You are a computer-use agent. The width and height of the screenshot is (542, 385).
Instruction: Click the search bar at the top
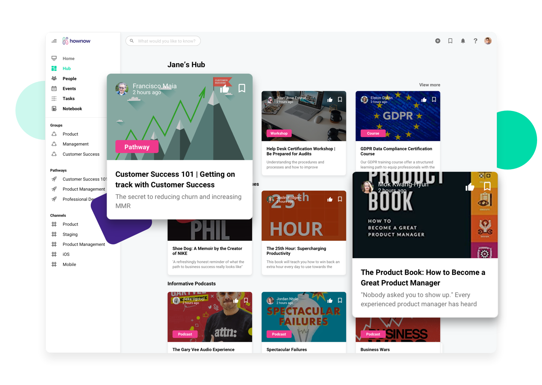pyautogui.click(x=163, y=41)
